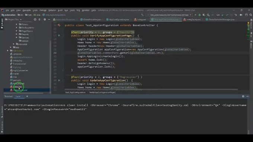The image size is (253, 142).
Task: Open the File menu
Action: coord(7,10)
